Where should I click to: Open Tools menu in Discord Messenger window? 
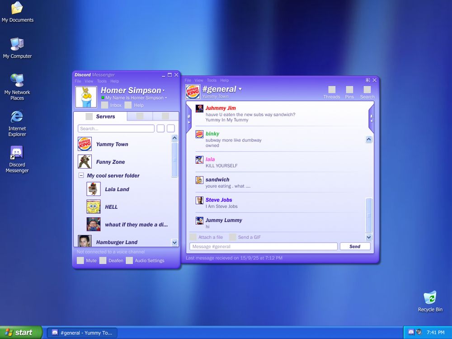pos(102,81)
